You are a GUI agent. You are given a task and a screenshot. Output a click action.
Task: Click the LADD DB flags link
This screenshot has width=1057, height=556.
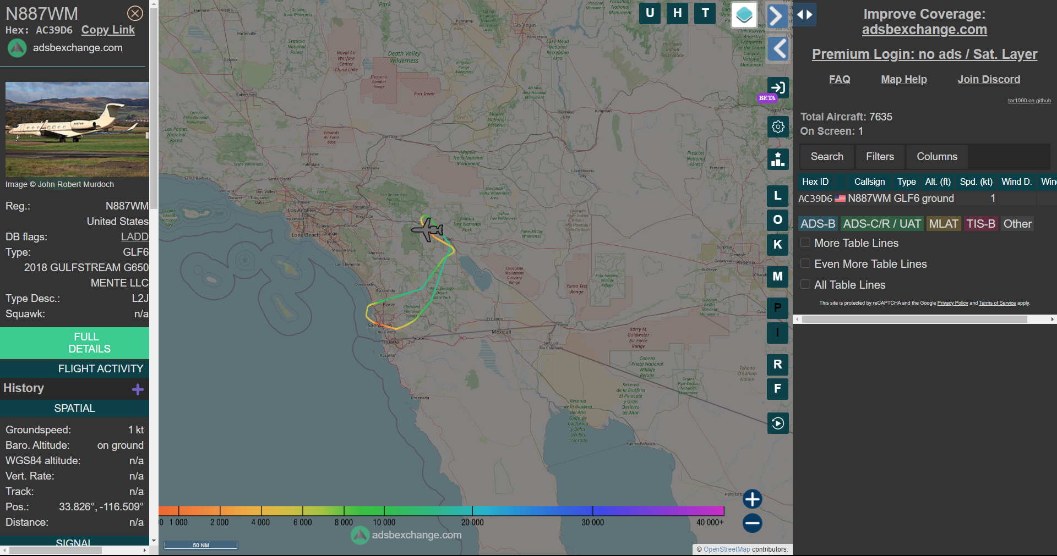point(134,236)
